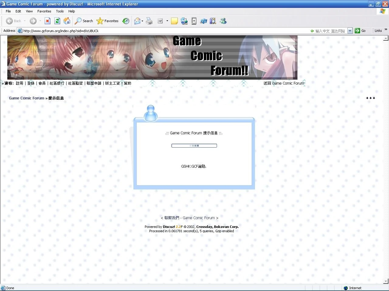Open the Messenger people toolbar icon

223,21
